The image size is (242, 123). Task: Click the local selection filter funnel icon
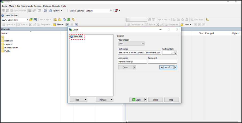(76, 25)
